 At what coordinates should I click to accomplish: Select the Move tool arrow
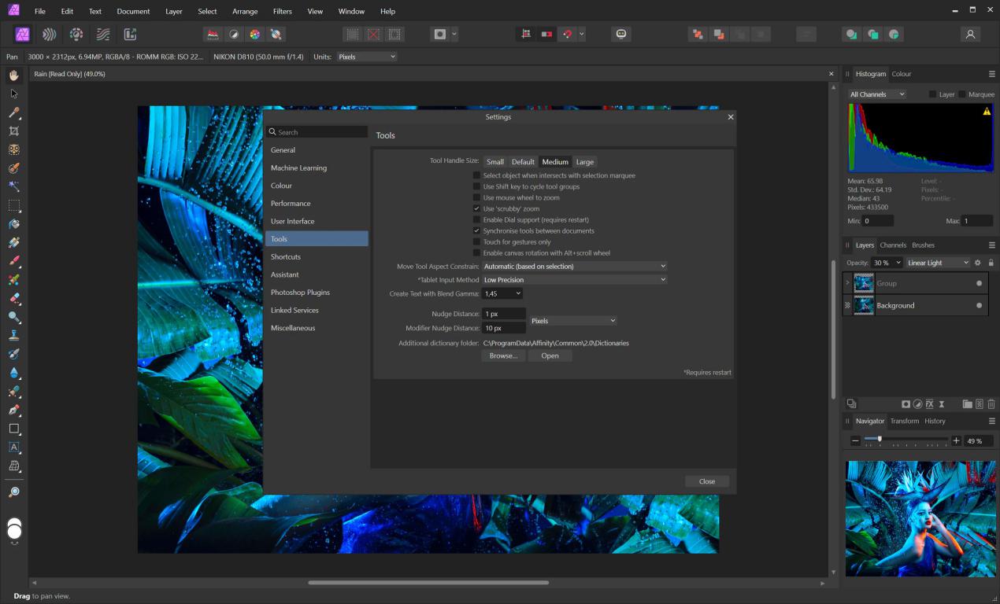coord(14,94)
